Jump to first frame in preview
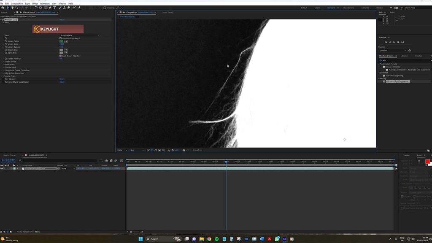 click(x=386, y=42)
